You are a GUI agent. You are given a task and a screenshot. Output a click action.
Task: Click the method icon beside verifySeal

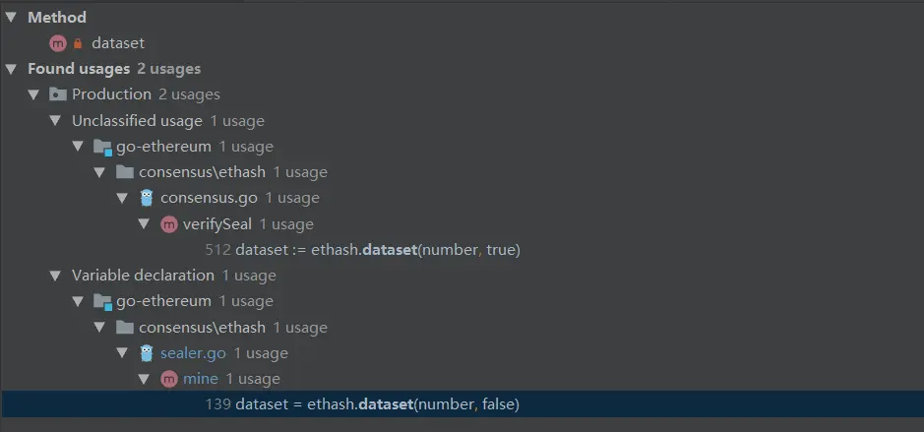point(169,224)
